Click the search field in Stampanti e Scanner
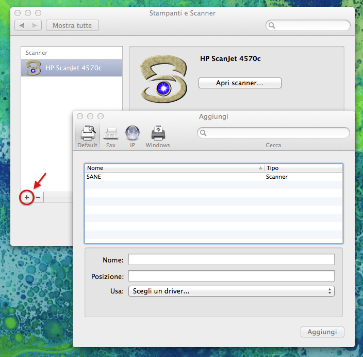The image size is (363, 357). [308, 25]
